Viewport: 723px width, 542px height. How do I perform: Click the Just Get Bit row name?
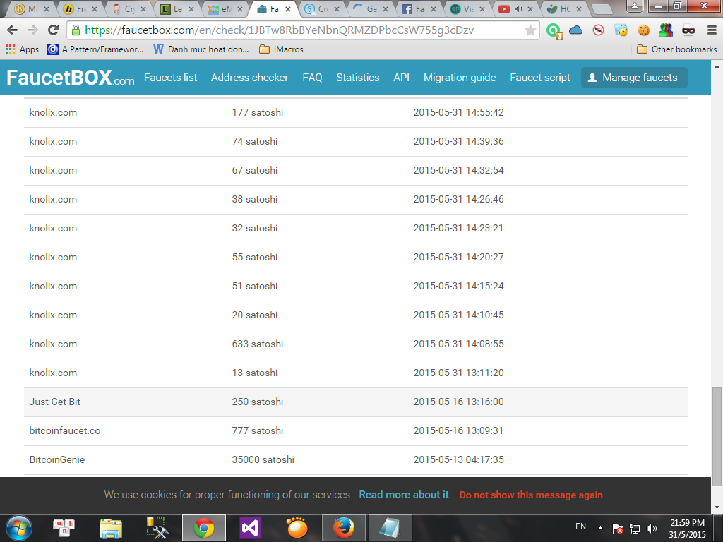[x=55, y=402]
